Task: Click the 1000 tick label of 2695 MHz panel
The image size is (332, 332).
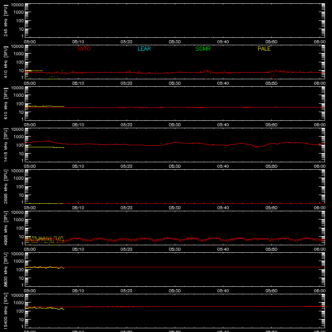Action: point(19,178)
